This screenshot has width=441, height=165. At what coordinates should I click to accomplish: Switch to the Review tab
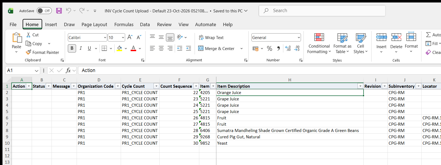click(164, 24)
